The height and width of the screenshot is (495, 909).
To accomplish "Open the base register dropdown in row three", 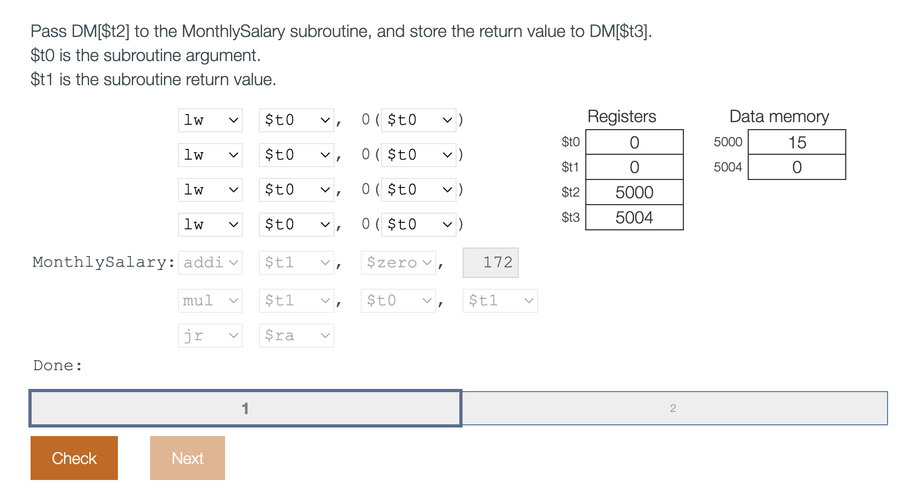I will (419, 189).
